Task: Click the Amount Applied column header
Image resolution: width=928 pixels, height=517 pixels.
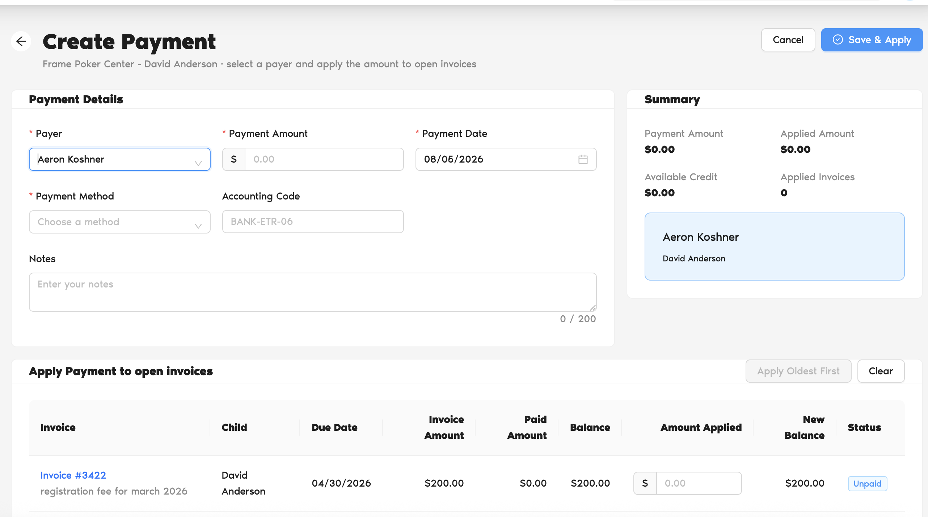Action: (x=701, y=428)
